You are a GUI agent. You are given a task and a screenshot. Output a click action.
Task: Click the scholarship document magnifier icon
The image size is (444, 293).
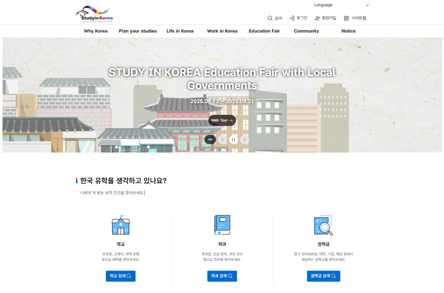click(x=323, y=225)
